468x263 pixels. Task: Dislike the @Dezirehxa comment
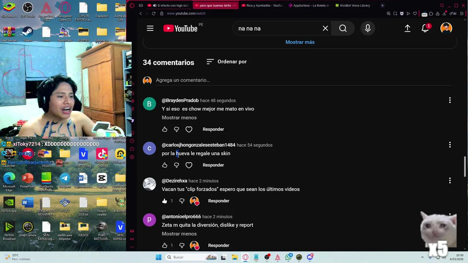point(182,201)
